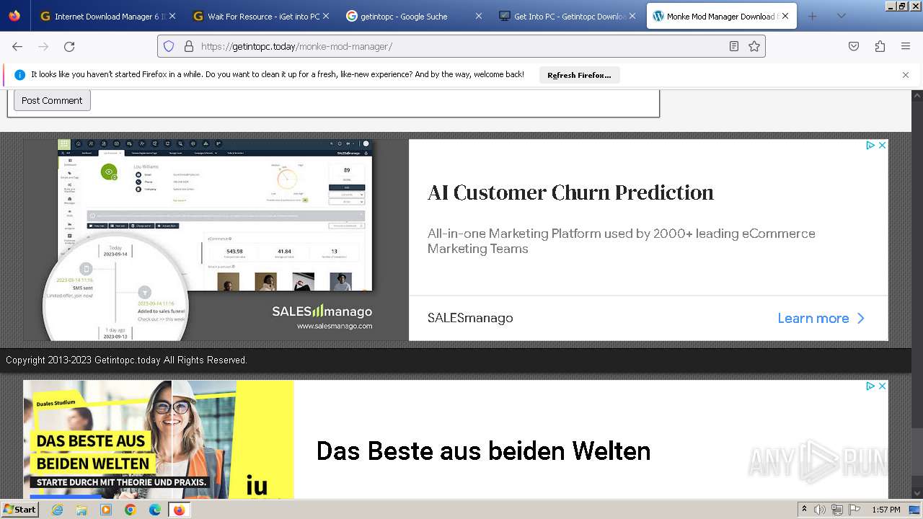Click the Firefox logo icon in title bar
This screenshot has height=519, width=923.
[14, 16]
